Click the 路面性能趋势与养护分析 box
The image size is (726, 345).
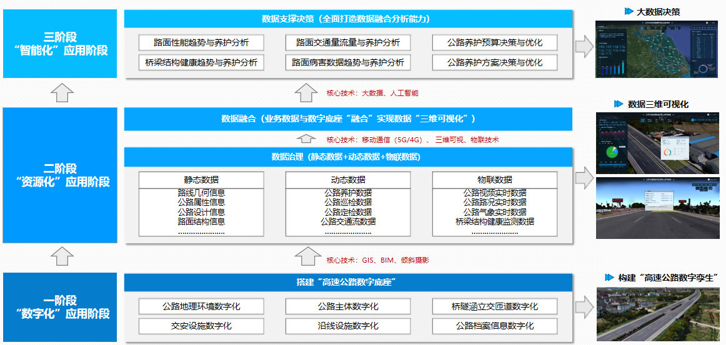201,42
